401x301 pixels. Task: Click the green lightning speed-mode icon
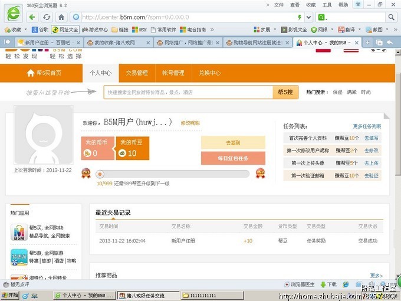click(x=300, y=17)
